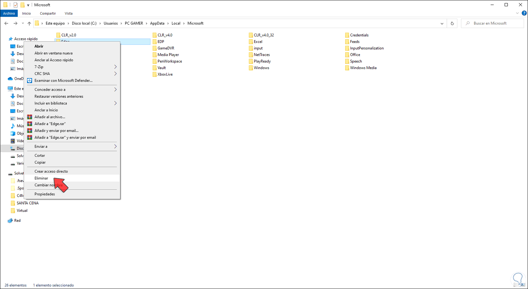528x289 pixels.
Task: Select the Excel folder icon
Action: coord(251,42)
